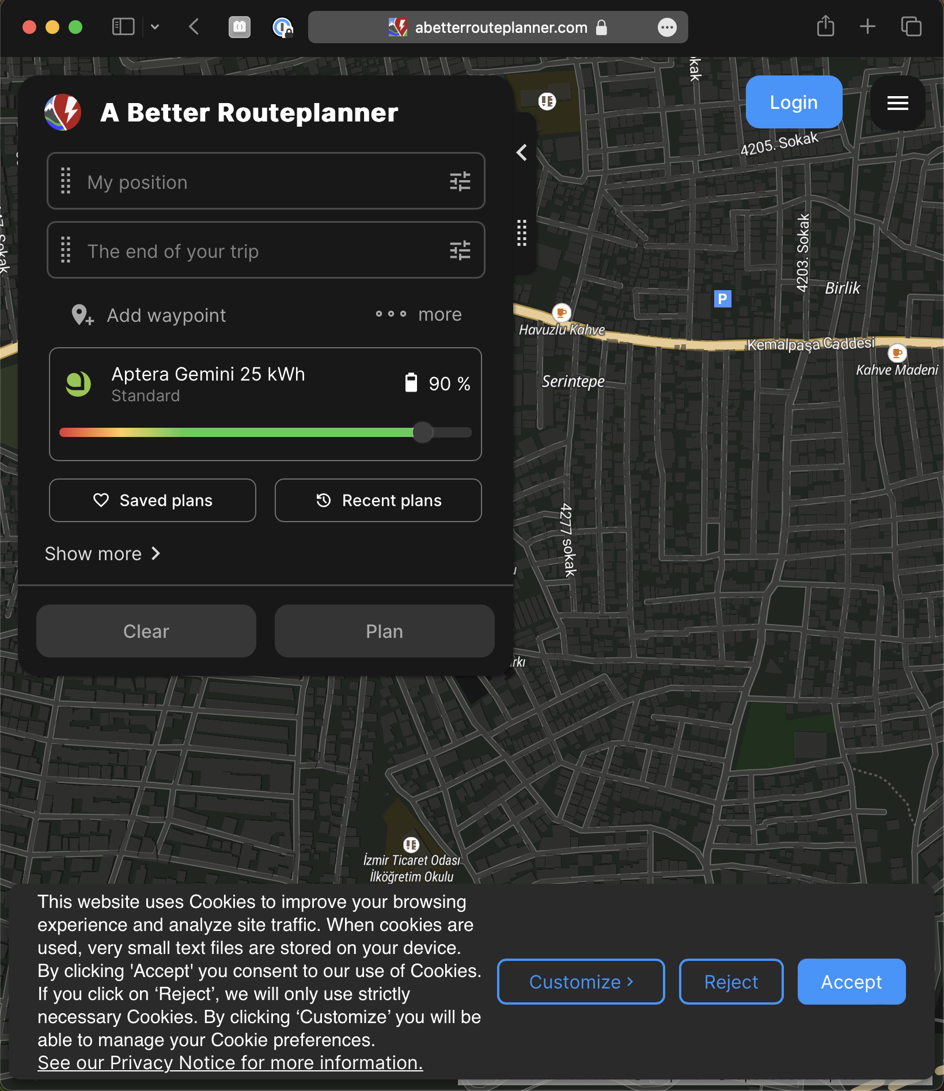Click the battery charge slider handle
Viewport: 944px width, 1091px height.
click(423, 432)
